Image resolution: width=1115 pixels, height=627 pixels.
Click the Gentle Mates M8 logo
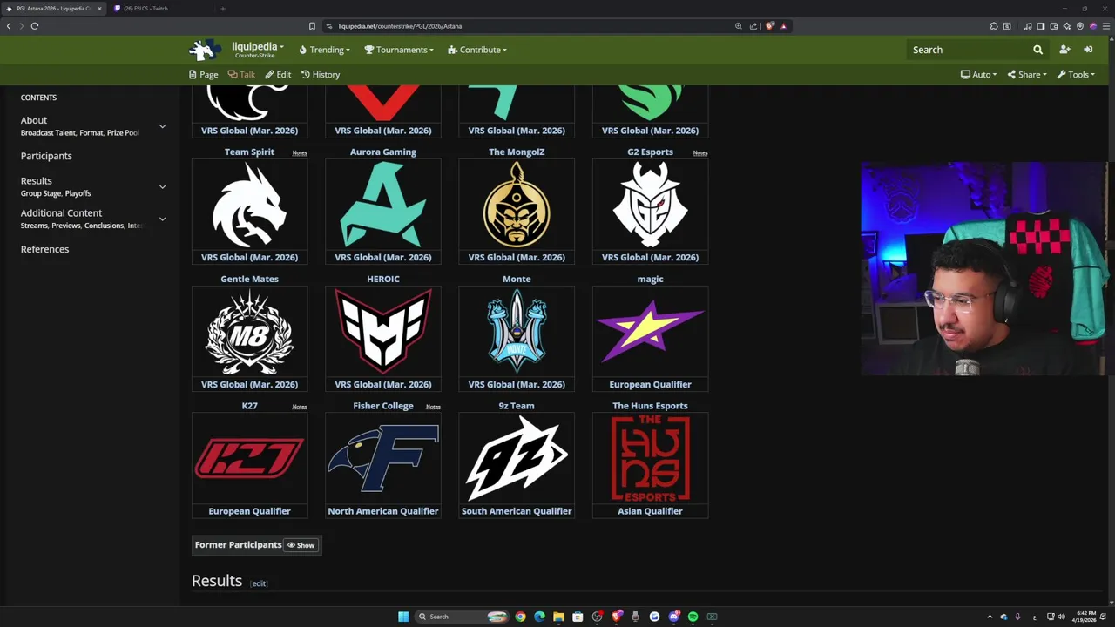(249, 333)
